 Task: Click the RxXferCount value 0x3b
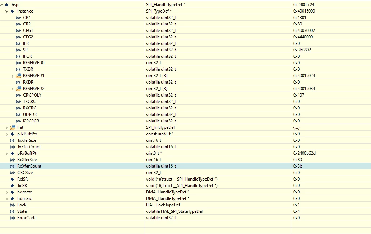[x=298, y=166]
